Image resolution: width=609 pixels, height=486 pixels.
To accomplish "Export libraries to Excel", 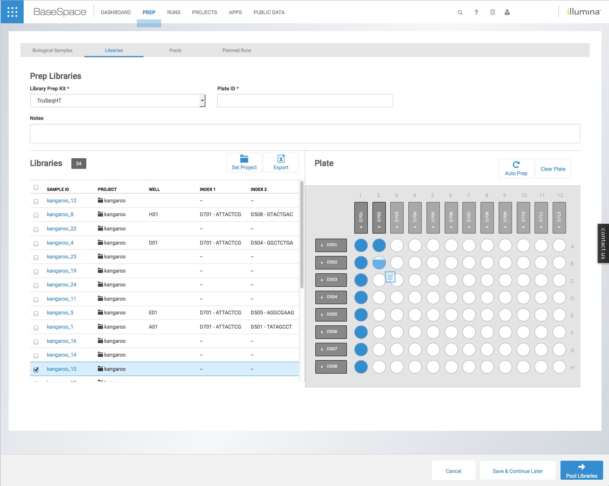I will [281, 163].
